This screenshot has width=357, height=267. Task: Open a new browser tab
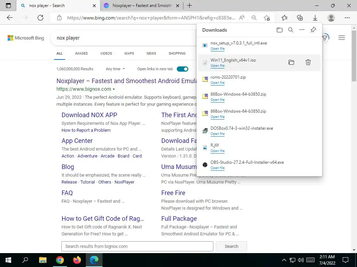[x=189, y=6]
